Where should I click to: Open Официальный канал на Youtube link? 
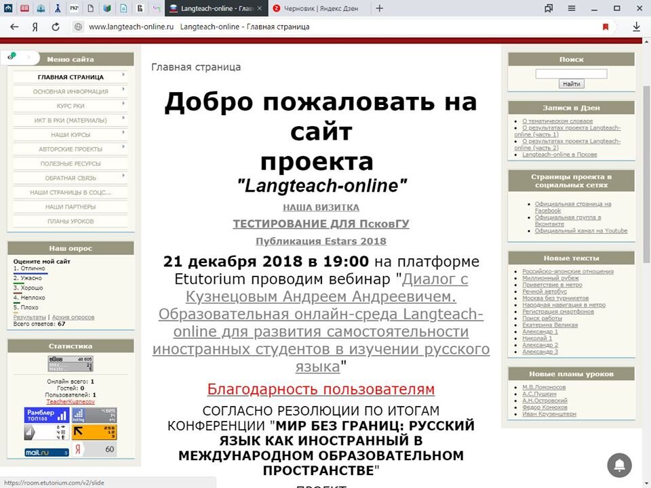point(581,230)
